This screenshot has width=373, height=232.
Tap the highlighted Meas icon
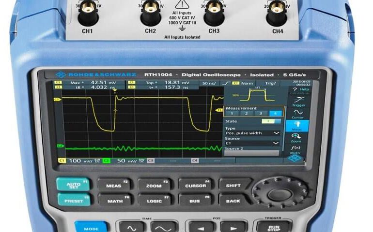(x=297, y=126)
